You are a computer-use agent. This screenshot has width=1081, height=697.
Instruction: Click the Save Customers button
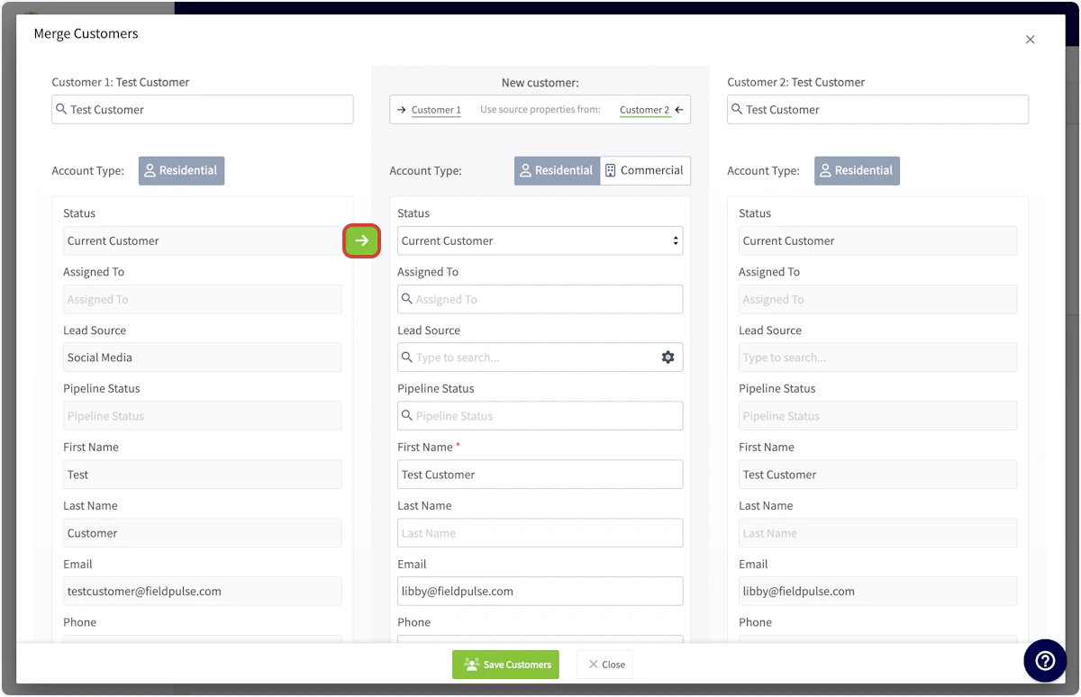coord(505,665)
